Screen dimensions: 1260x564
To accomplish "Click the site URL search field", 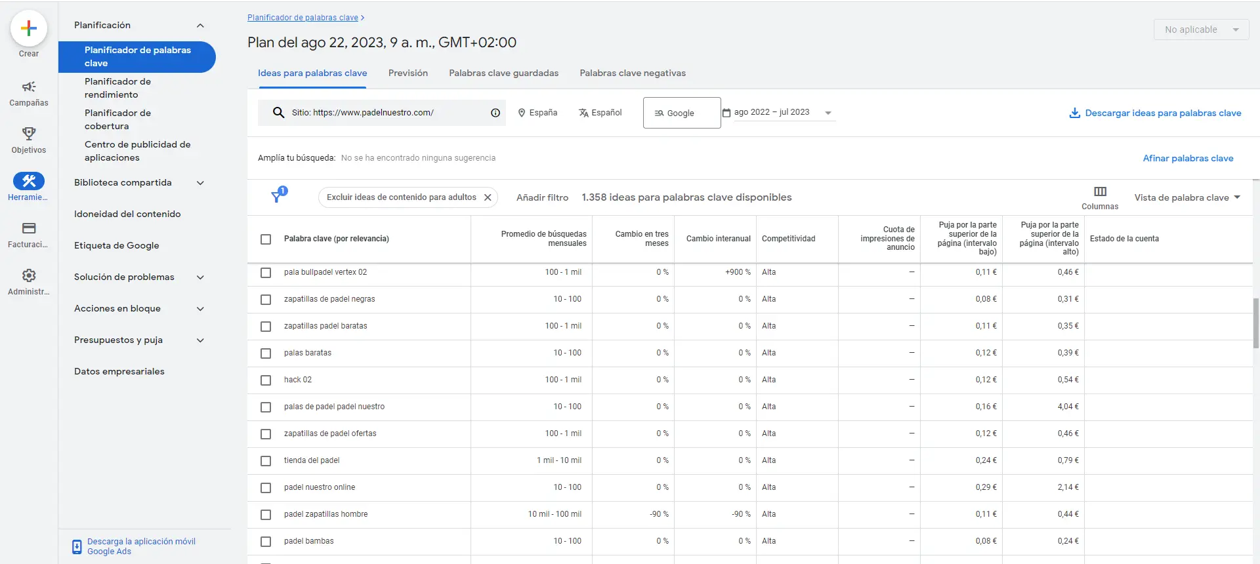I will (387, 113).
